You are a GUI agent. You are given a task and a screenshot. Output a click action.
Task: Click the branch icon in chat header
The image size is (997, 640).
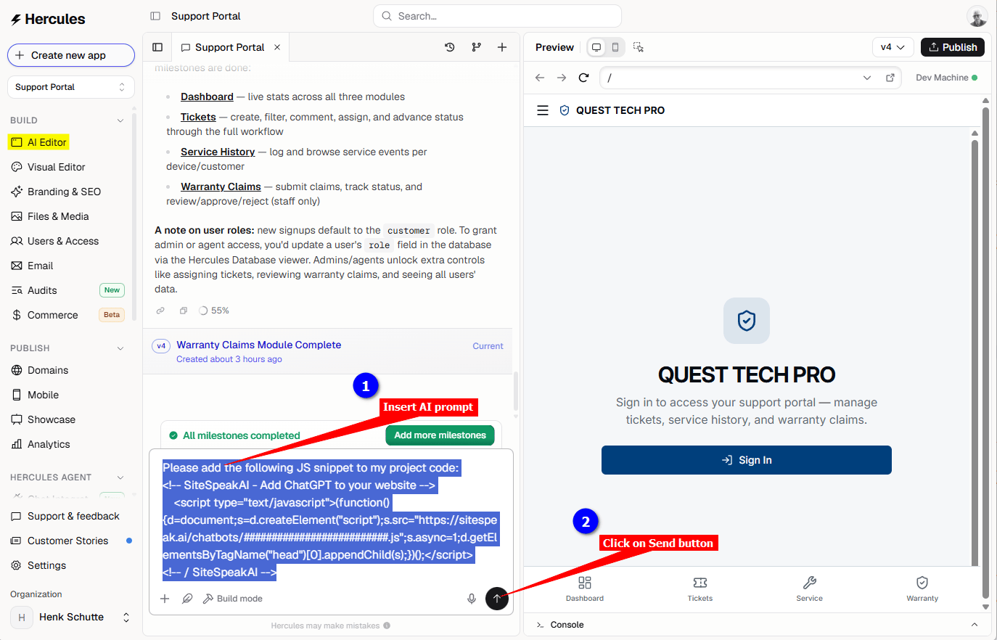point(476,47)
